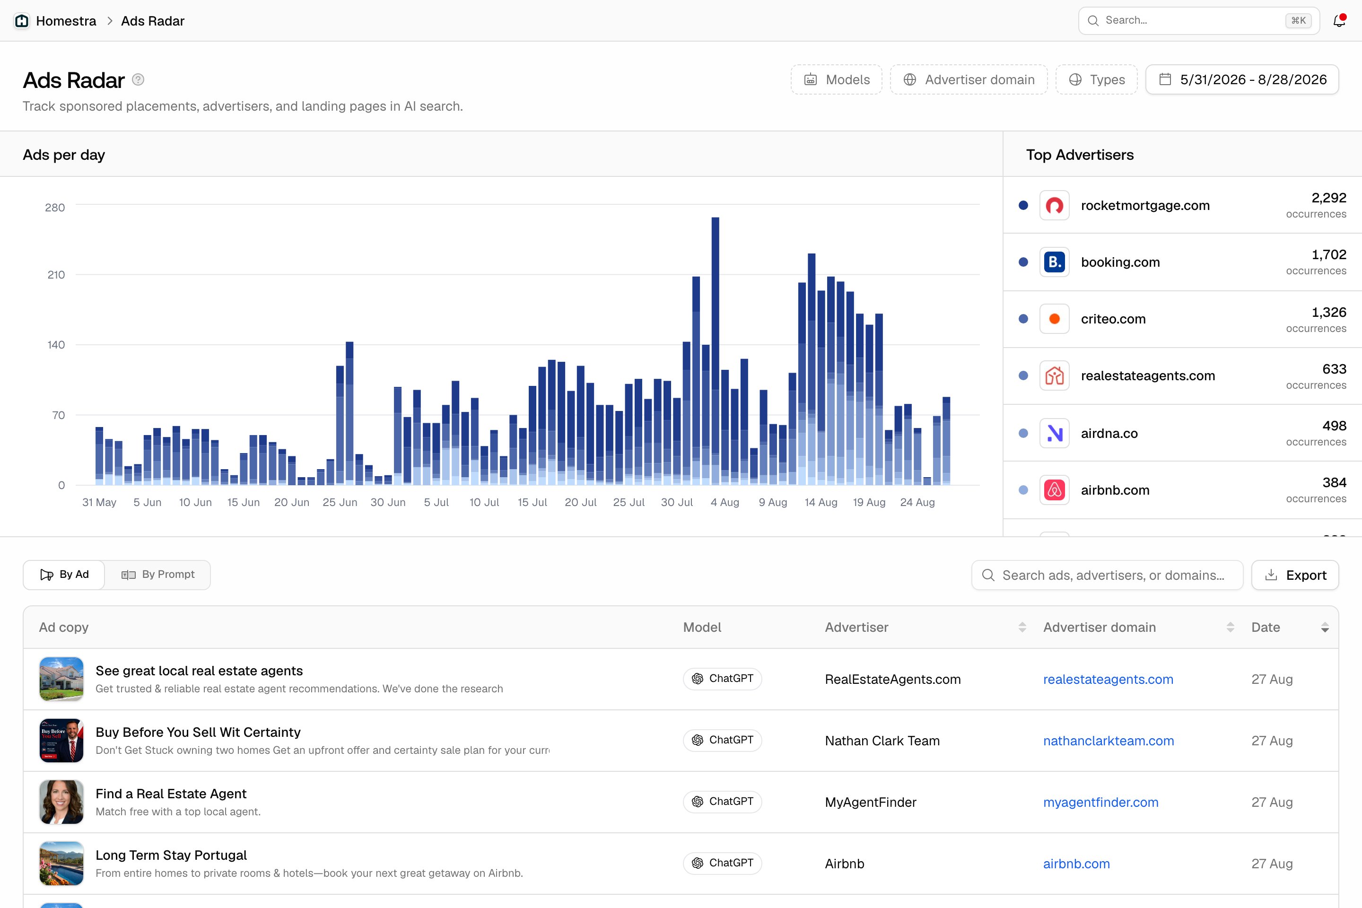1362x908 pixels.
Task: Click the 'Ad copy' column header
Action: point(64,627)
